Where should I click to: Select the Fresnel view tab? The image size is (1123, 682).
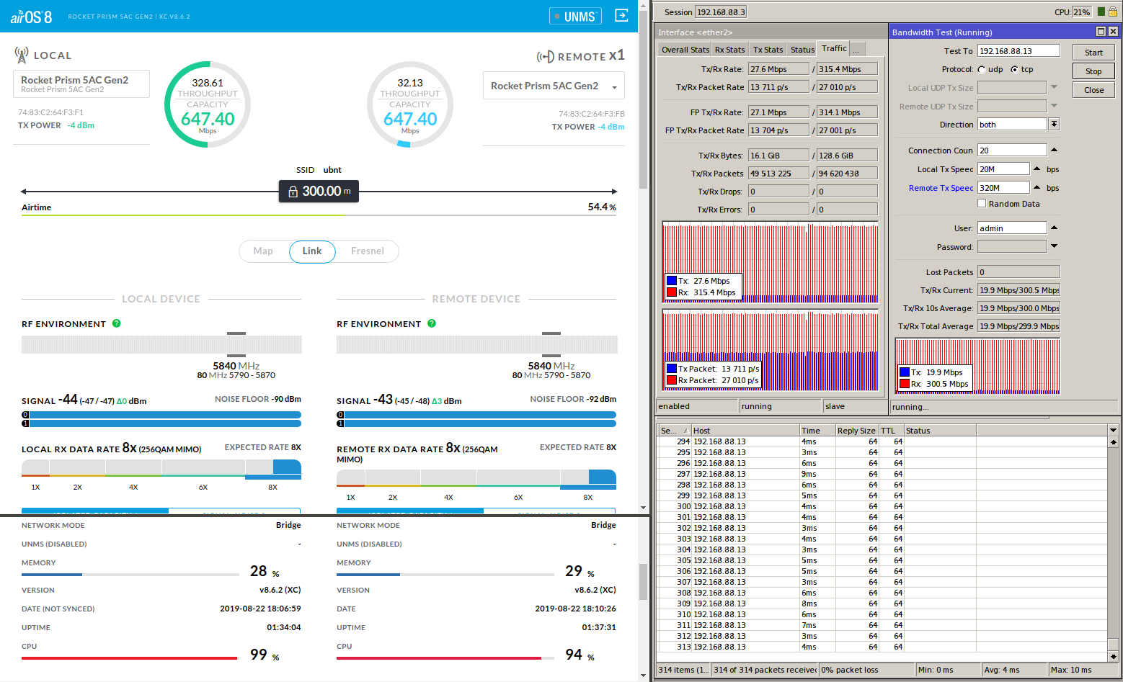tap(368, 251)
